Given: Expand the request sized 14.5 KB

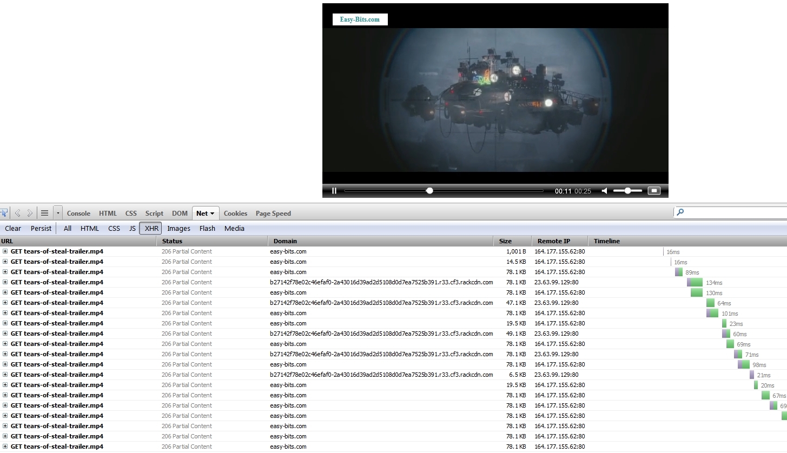Looking at the screenshot, I should (5, 262).
